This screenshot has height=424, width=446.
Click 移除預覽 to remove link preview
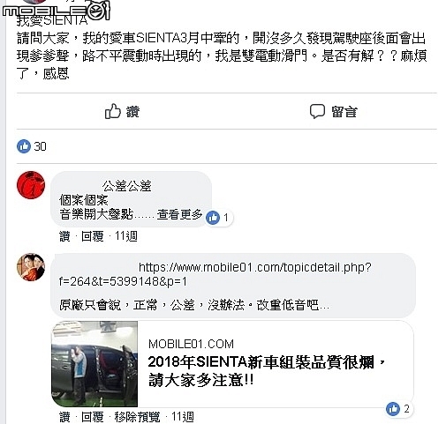coord(137,417)
